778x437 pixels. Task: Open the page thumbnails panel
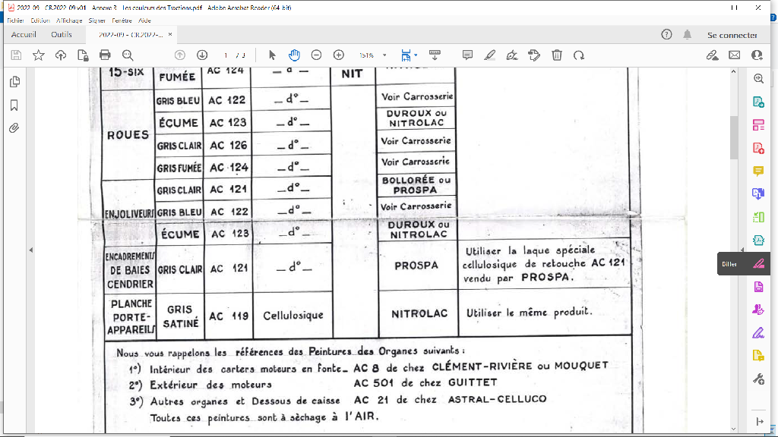click(14, 82)
